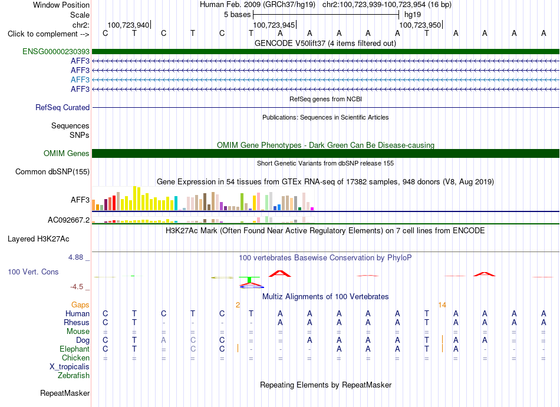Click 'RefSeq genes from NCBI' title
Viewport: 560px width, 407px height.
(325, 99)
